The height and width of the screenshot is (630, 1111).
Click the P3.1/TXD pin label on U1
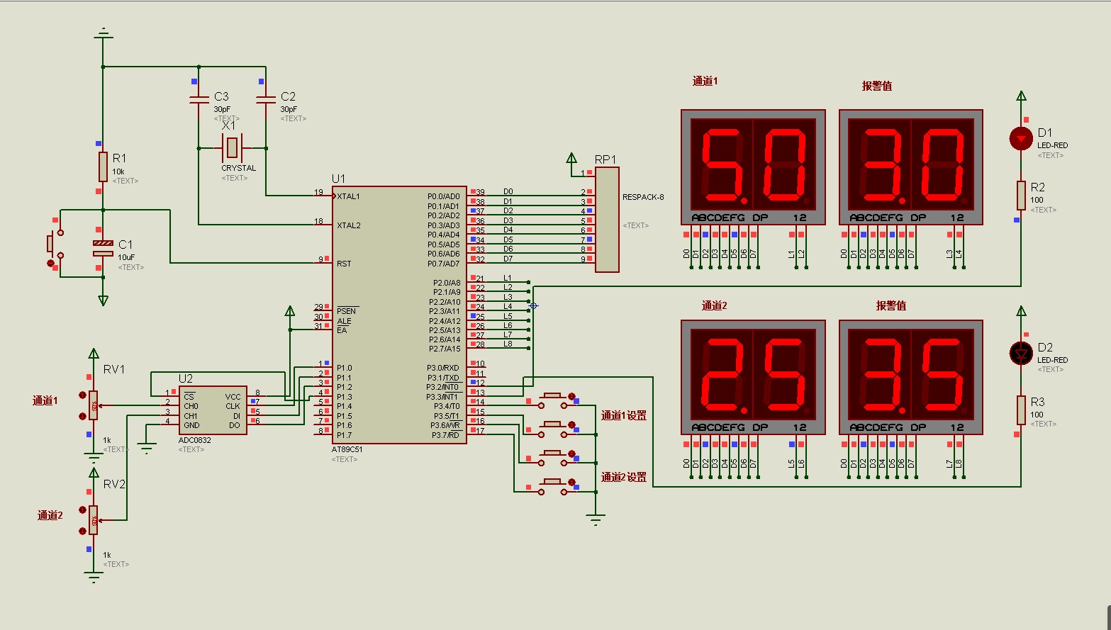point(443,378)
